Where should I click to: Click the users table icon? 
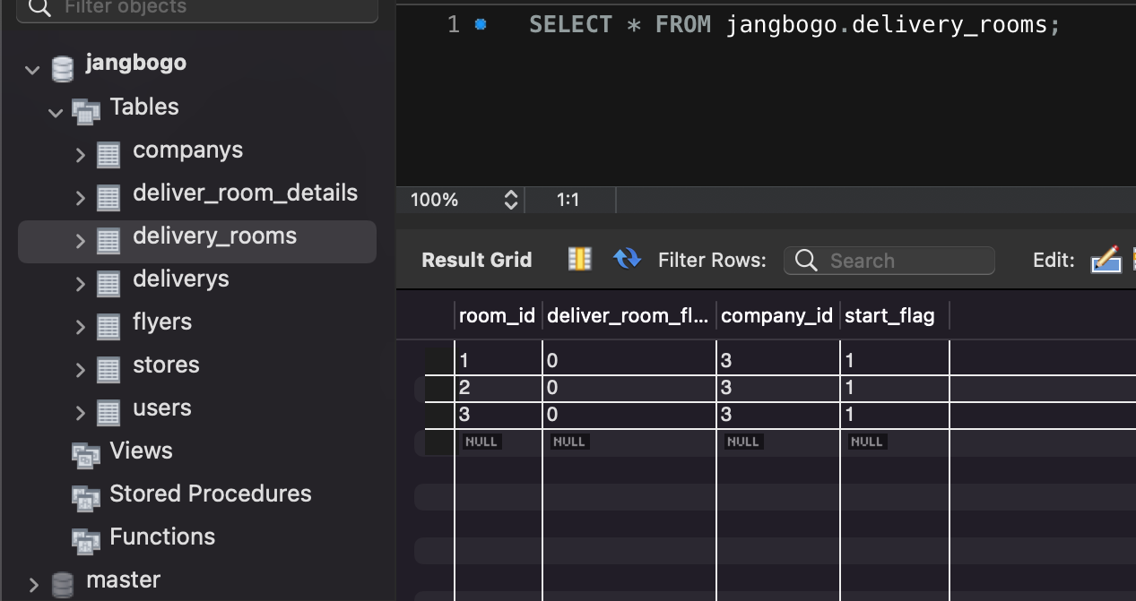pyautogui.click(x=108, y=413)
